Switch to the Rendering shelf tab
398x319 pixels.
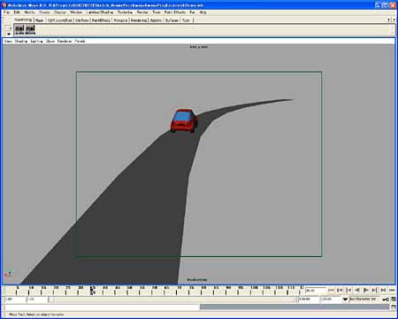(139, 20)
